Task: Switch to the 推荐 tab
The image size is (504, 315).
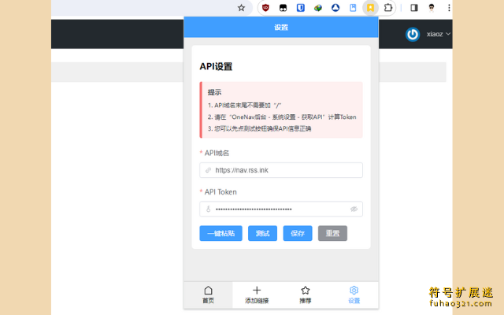Action: 305,295
